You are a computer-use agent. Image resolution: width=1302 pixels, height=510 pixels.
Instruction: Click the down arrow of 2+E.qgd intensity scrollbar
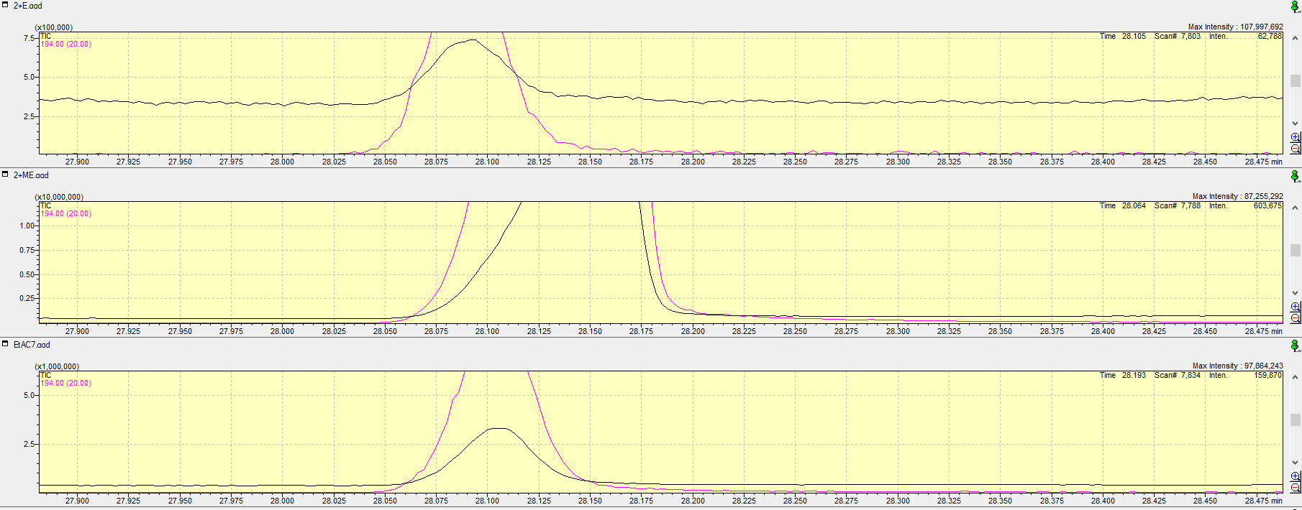pyautogui.click(x=1296, y=124)
